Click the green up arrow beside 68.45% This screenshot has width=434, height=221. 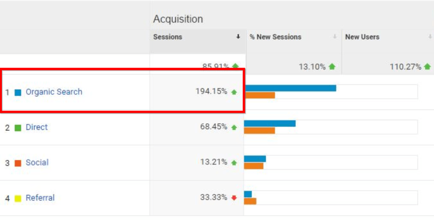234,128
